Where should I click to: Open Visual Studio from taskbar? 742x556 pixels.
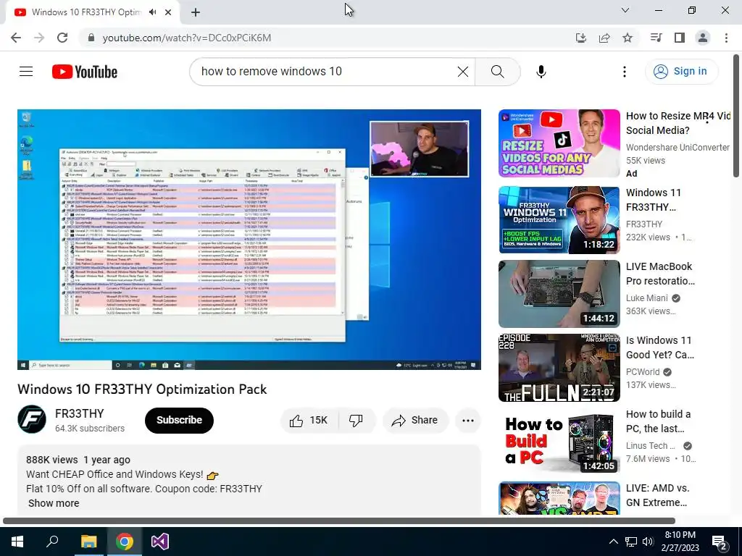click(160, 542)
